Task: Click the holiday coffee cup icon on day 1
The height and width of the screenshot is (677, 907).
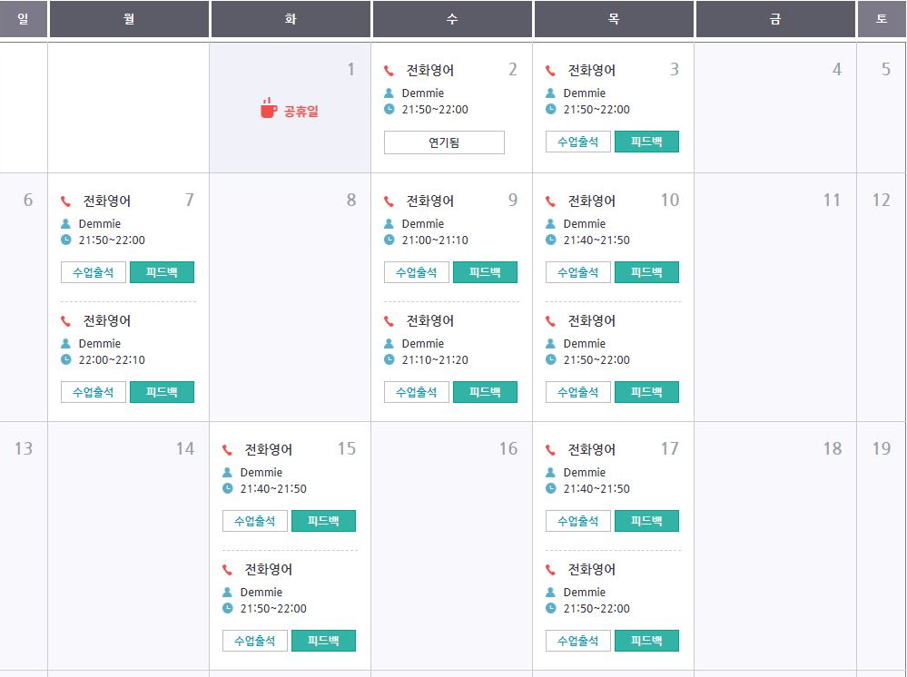Action: coord(268,108)
